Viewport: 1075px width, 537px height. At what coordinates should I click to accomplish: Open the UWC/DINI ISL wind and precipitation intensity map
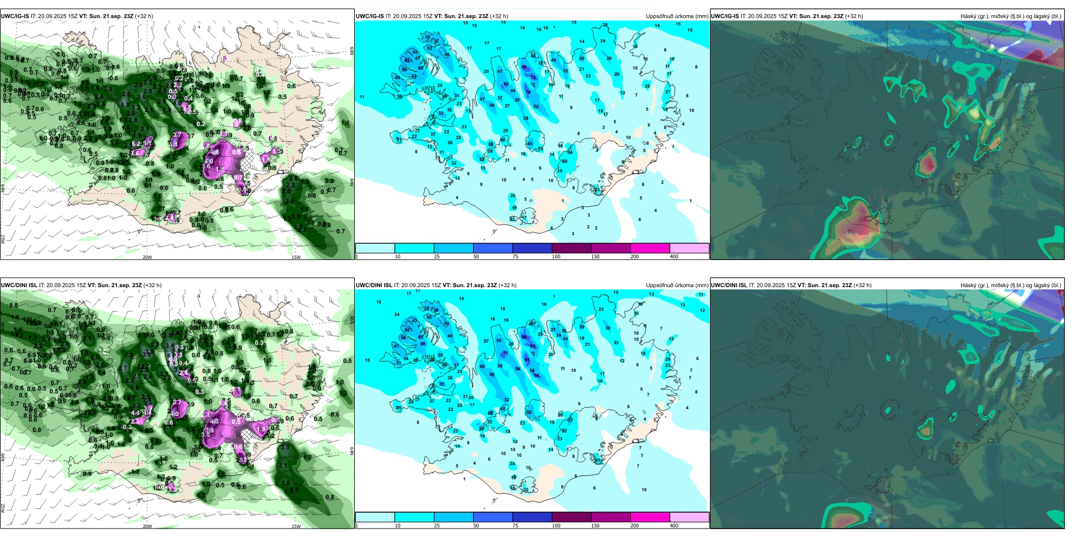click(177, 404)
